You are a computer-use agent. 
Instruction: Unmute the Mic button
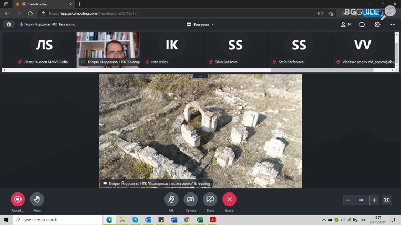click(171, 199)
